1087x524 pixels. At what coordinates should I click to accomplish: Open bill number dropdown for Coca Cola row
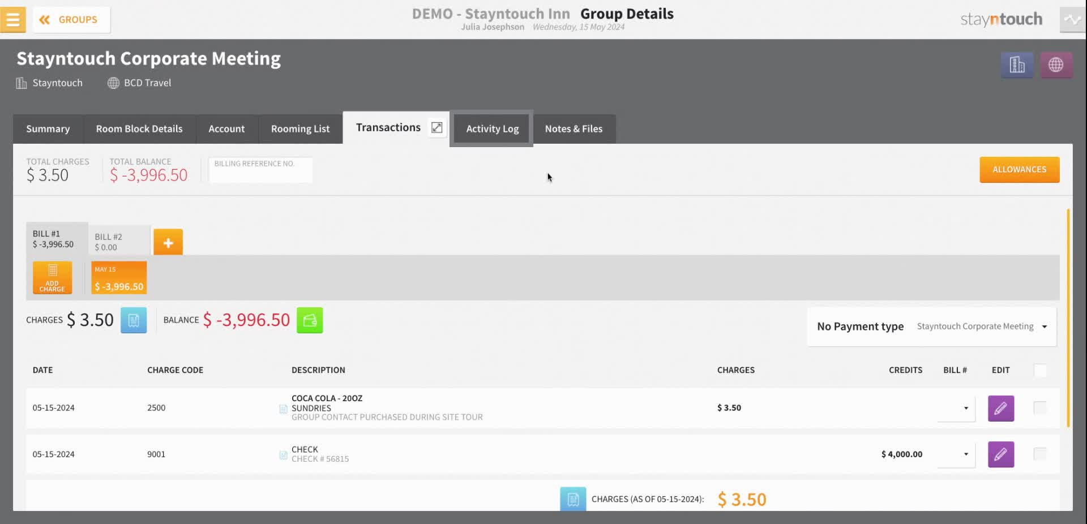pyautogui.click(x=956, y=408)
